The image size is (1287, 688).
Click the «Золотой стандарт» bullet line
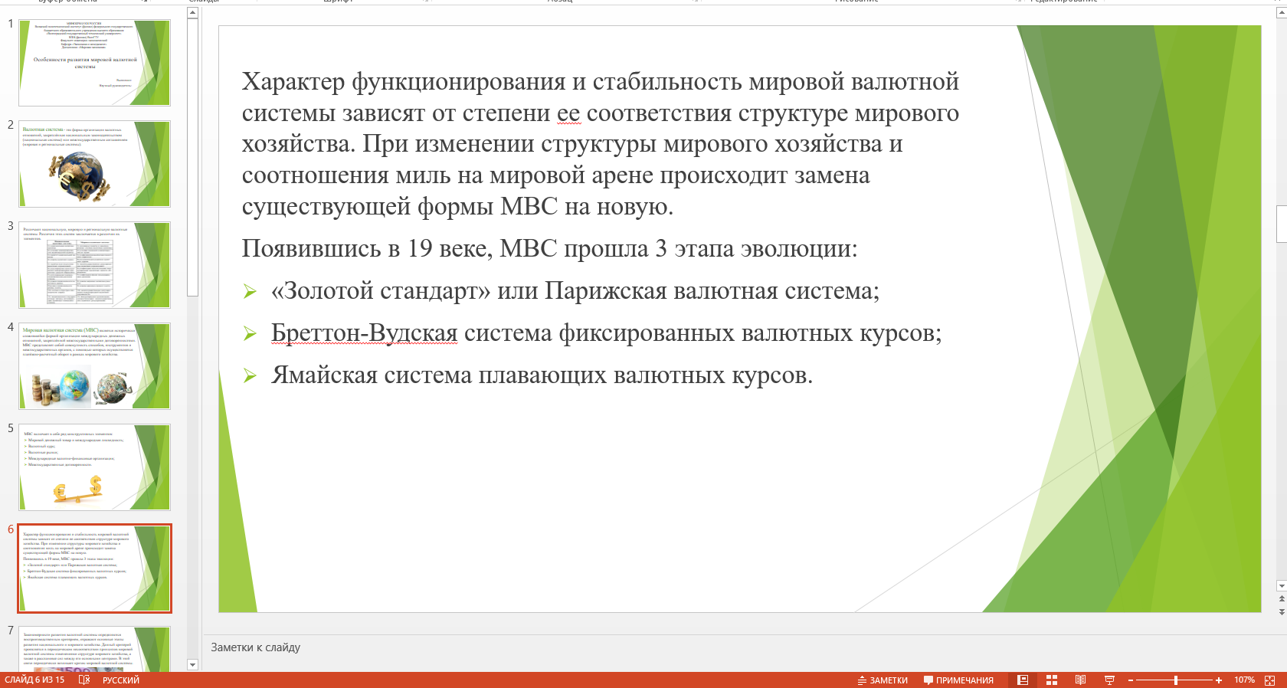click(x=575, y=291)
